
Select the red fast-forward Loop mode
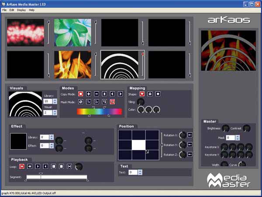(22, 166)
